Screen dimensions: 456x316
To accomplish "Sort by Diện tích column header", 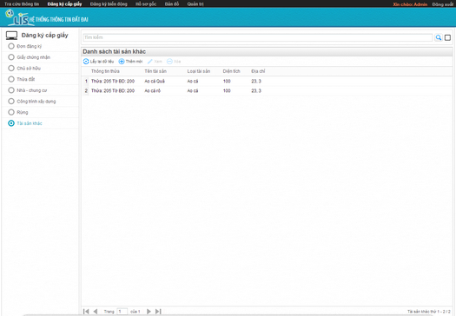I will pos(232,71).
